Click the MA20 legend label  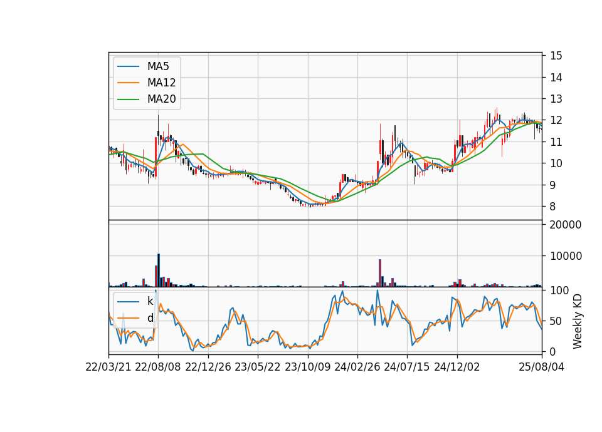point(161,99)
